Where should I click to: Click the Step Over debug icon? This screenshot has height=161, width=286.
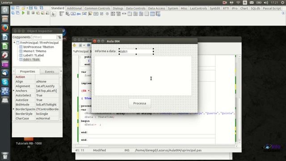[x=43, y=13]
